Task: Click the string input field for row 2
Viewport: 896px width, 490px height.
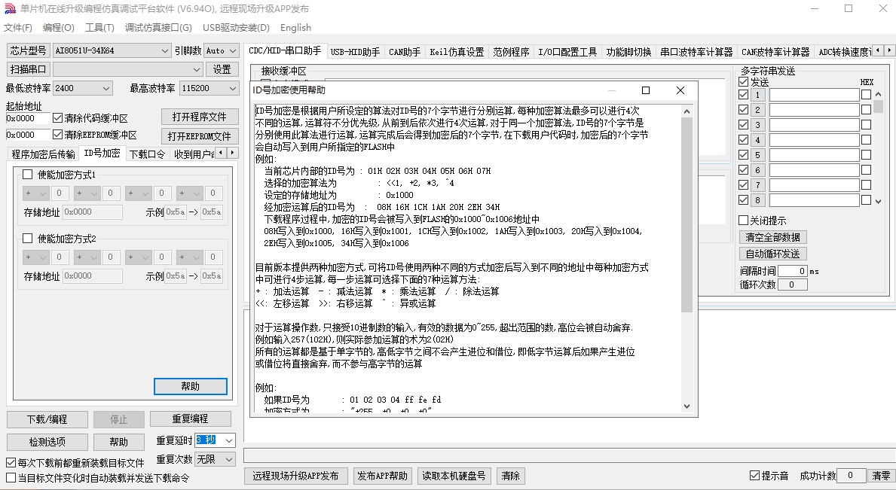Action: [815, 110]
